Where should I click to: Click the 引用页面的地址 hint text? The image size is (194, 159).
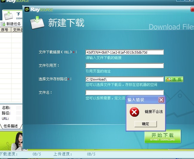(x=98, y=71)
